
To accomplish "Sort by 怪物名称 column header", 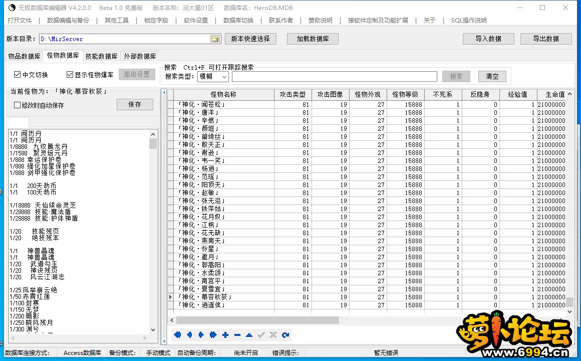I will tap(223, 94).
